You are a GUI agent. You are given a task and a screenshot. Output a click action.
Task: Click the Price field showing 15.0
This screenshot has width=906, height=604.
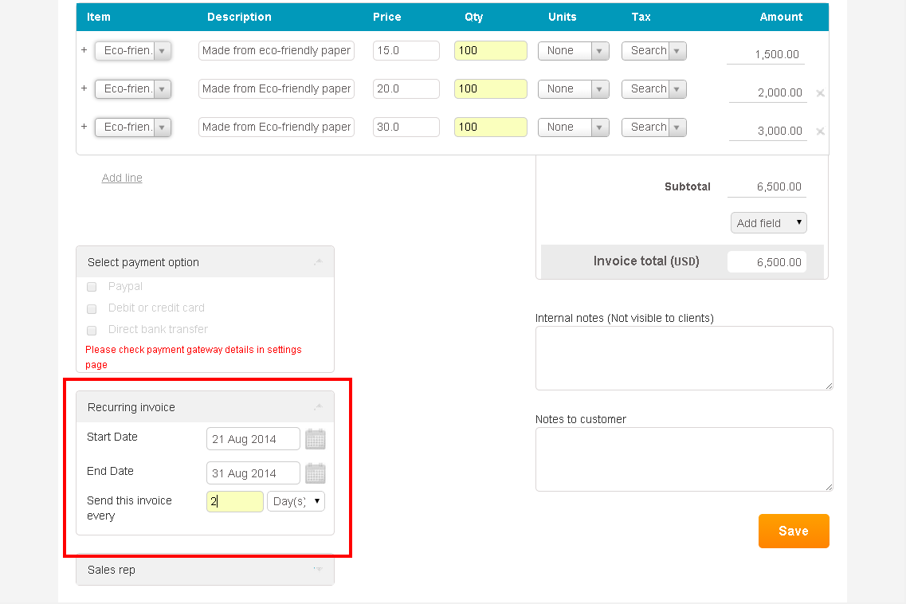[x=406, y=51]
